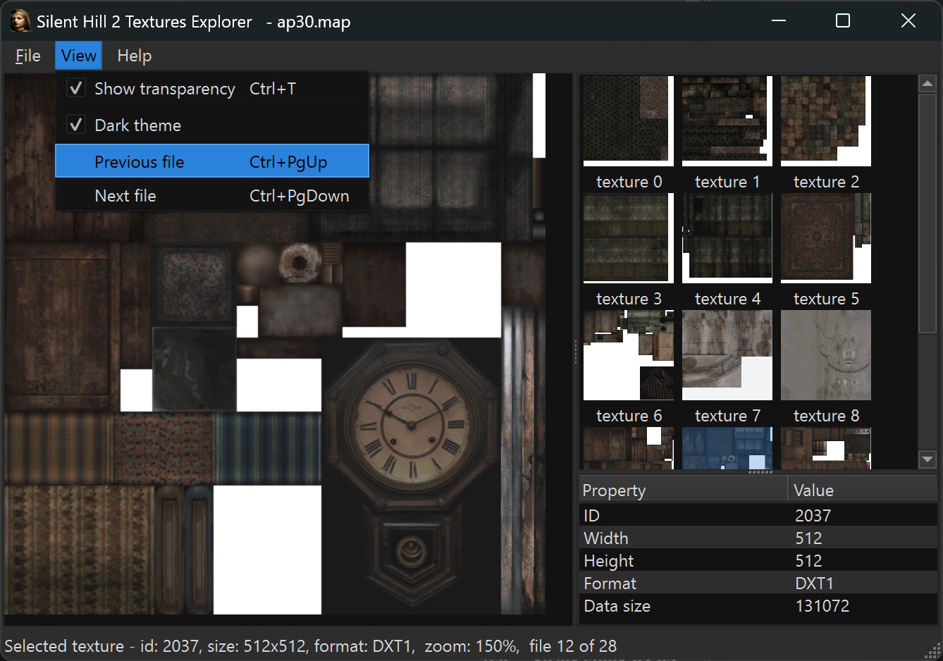Viewport: 943px width, 661px height.
Task: Click the texture list scrollbar thumb
Action: pos(927,213)
